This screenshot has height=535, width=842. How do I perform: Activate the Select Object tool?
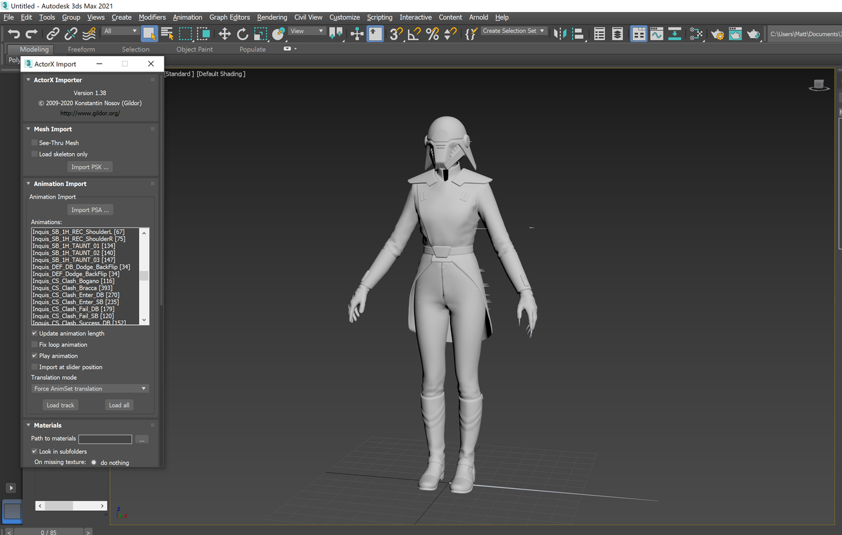pyautogui.click(x=149, y=33)
